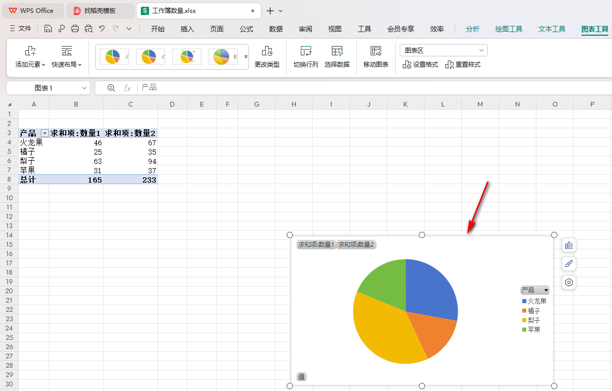Switch to the 插入 (Insert) tab
This screenshot has width=612, height=391.
click(187, 29)
